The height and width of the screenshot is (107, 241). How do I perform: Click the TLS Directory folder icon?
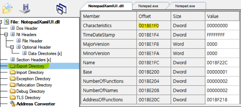(12, 97)
